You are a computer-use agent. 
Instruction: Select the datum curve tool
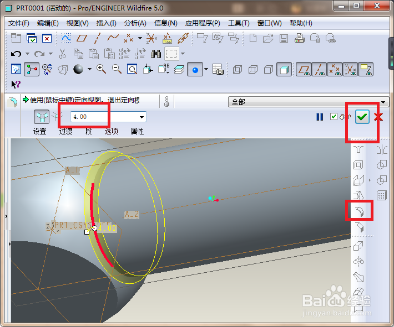click(x=113, y=38)
